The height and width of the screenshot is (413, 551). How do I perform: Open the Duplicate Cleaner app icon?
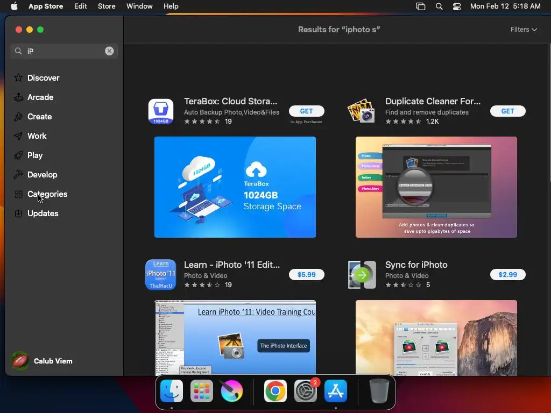tap(362, 111)
